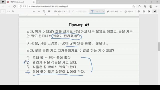Click the vertical scrollbar thumb
Image resolution: width=160 pixels, height=90 pixels.
(x=159, y=47)
